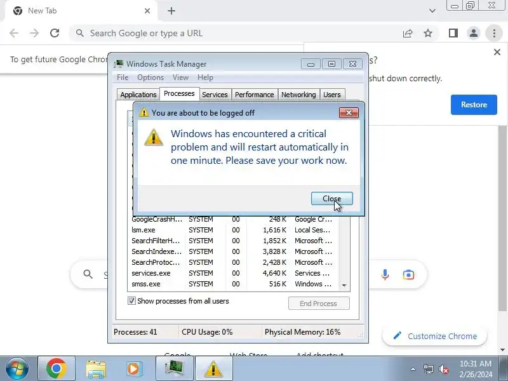
Task: Dismiss the restore pages bubble
Action: [497, 52]
